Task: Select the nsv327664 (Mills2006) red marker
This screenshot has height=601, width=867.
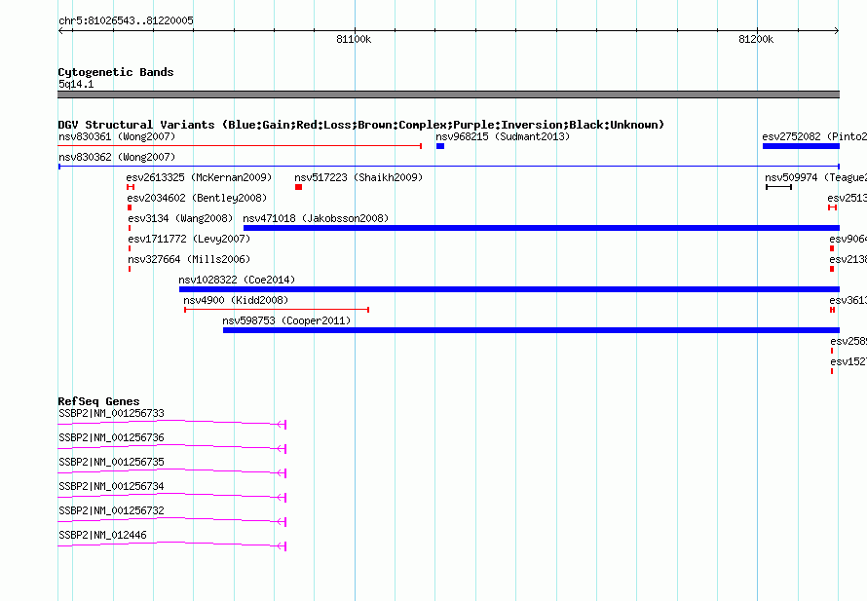Action: pos(130,269)
